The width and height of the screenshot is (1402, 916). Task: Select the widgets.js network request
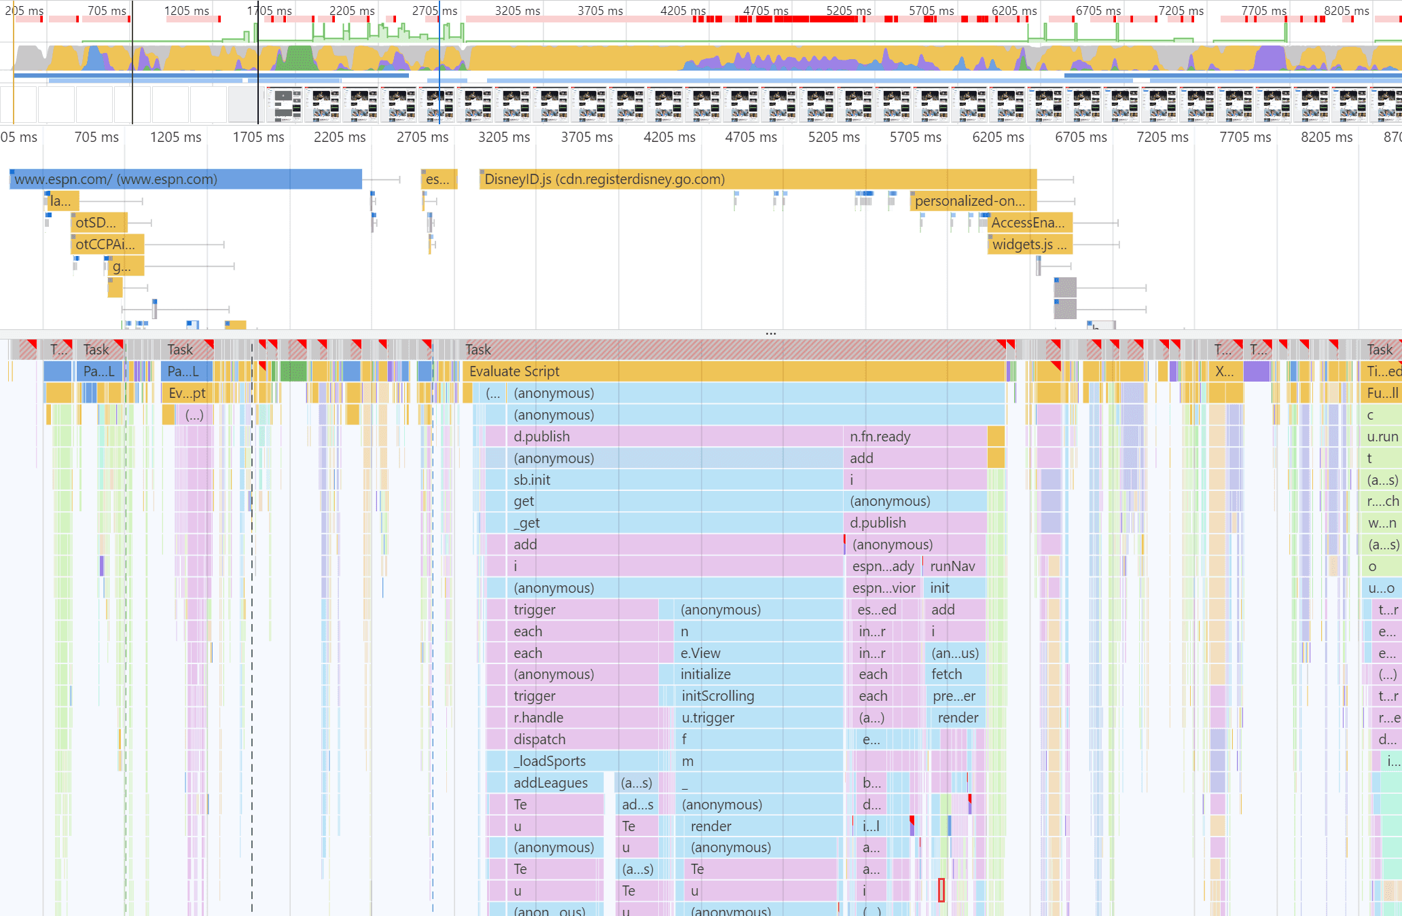[1028, 244]
